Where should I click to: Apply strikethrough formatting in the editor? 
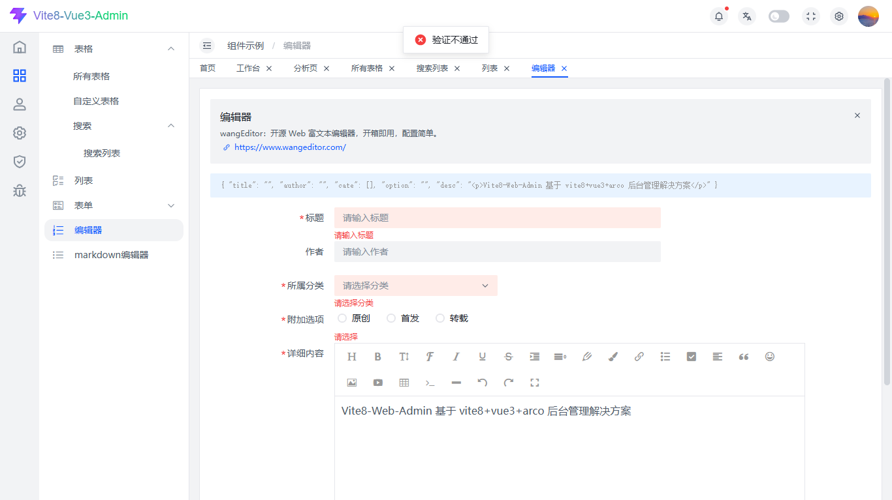pos(509,357)
